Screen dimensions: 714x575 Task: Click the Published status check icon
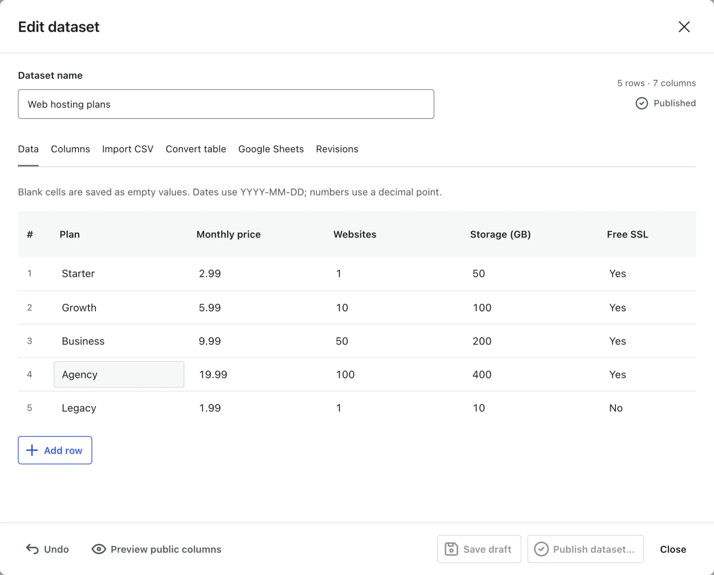pyautogui.click(x=642, y=103)
